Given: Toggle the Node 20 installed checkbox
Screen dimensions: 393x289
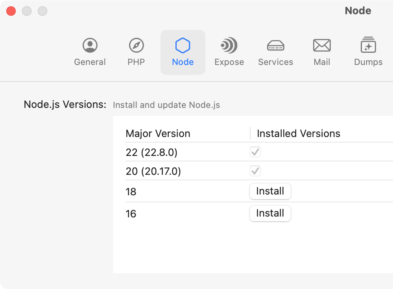Looking at the screenshot, I should coord(255,171).
